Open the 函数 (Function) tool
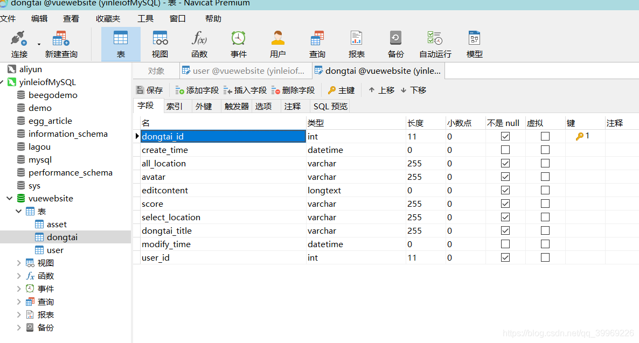Screen dimensions: 639x343 [x=199, y=43]
